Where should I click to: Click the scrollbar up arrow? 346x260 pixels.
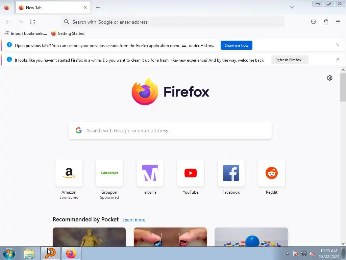343,70
